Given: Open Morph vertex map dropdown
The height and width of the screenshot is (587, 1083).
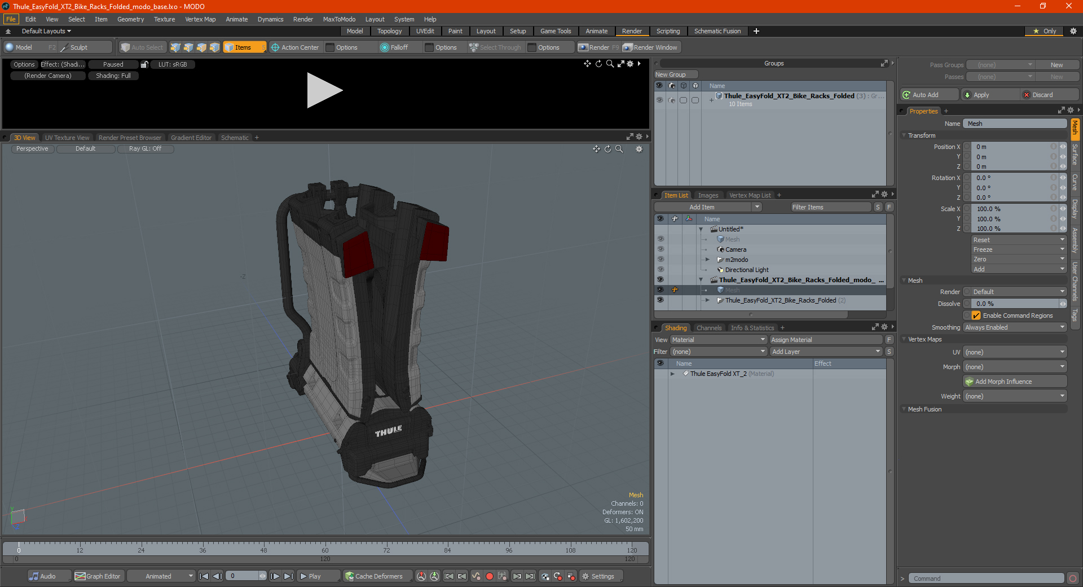Looking at the screenshot, I should pos(1015,367).
